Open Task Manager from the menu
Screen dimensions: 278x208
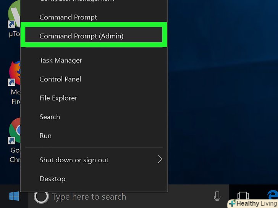[61, 60]
